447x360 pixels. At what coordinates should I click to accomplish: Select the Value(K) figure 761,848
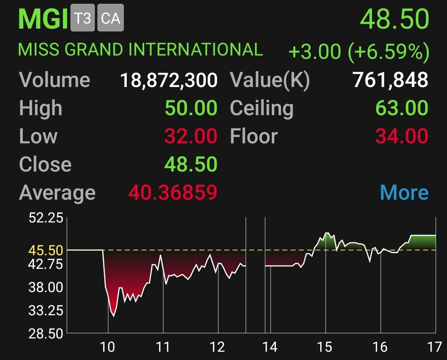[x=390, y=80]
